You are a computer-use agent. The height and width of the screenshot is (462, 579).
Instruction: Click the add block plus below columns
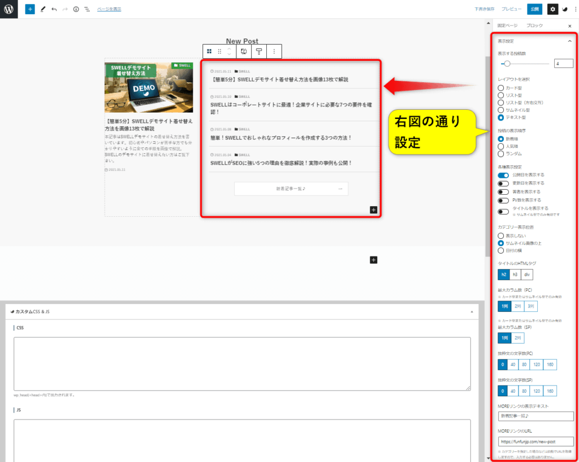tap(373, 260)
